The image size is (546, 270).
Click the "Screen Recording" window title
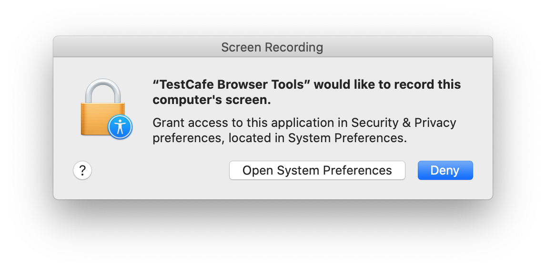pyautogui.click(x=272, y=47)
